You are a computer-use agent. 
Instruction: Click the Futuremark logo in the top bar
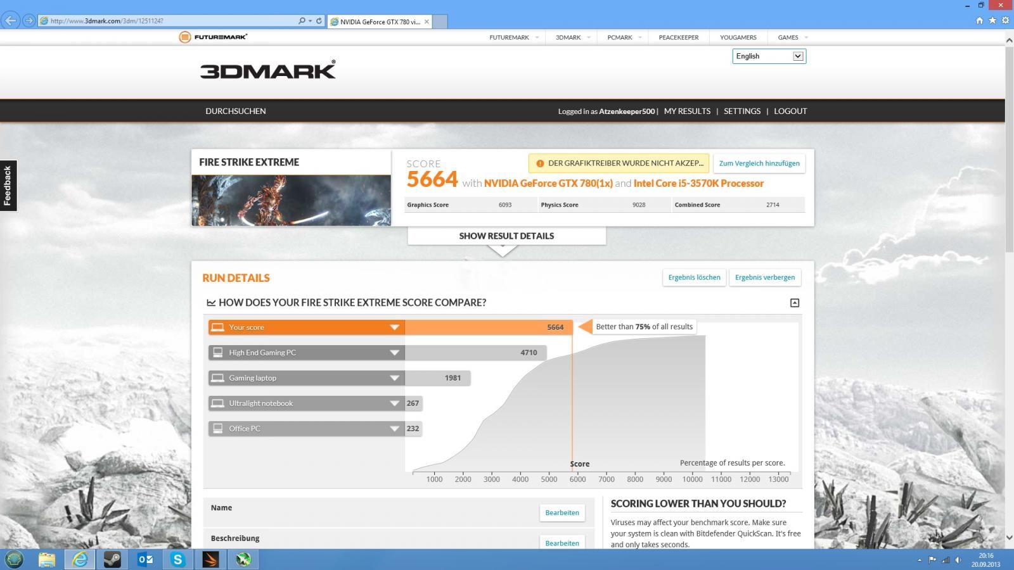[213, 37]
